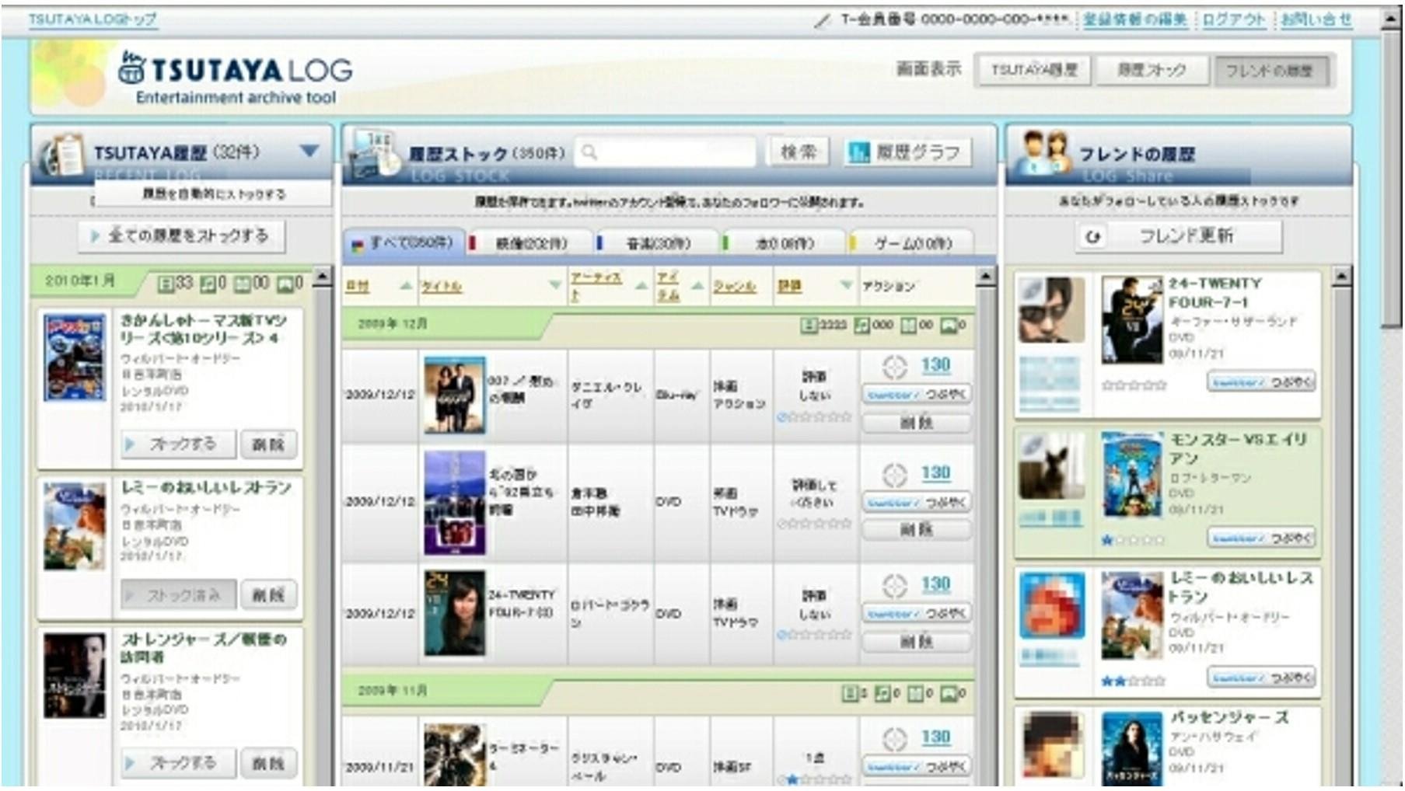
Task: Open friend avatar beside friend's レミー card
Action: pyautogui.click(x=1051, y=605)
